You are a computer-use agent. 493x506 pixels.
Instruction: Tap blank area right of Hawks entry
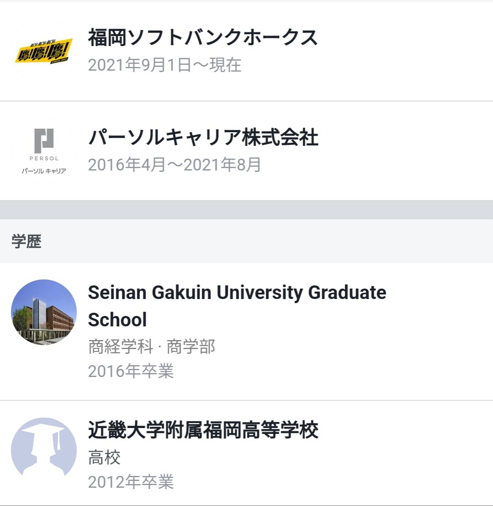[x=411, y=51]
